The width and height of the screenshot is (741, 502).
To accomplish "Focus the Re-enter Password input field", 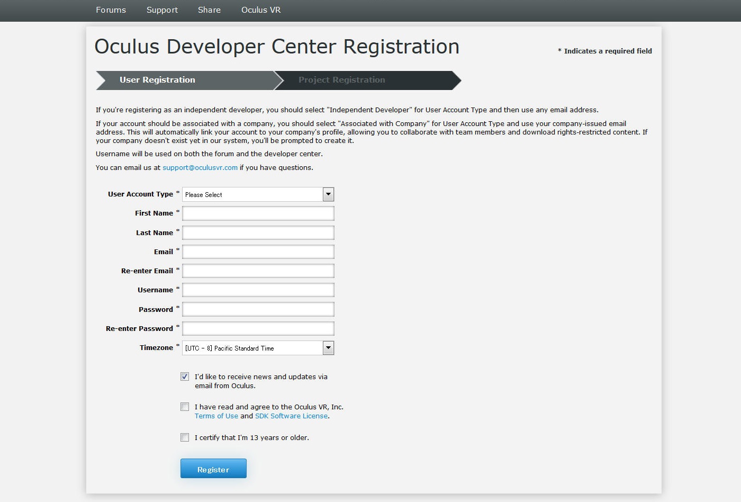I will point(258,328).
